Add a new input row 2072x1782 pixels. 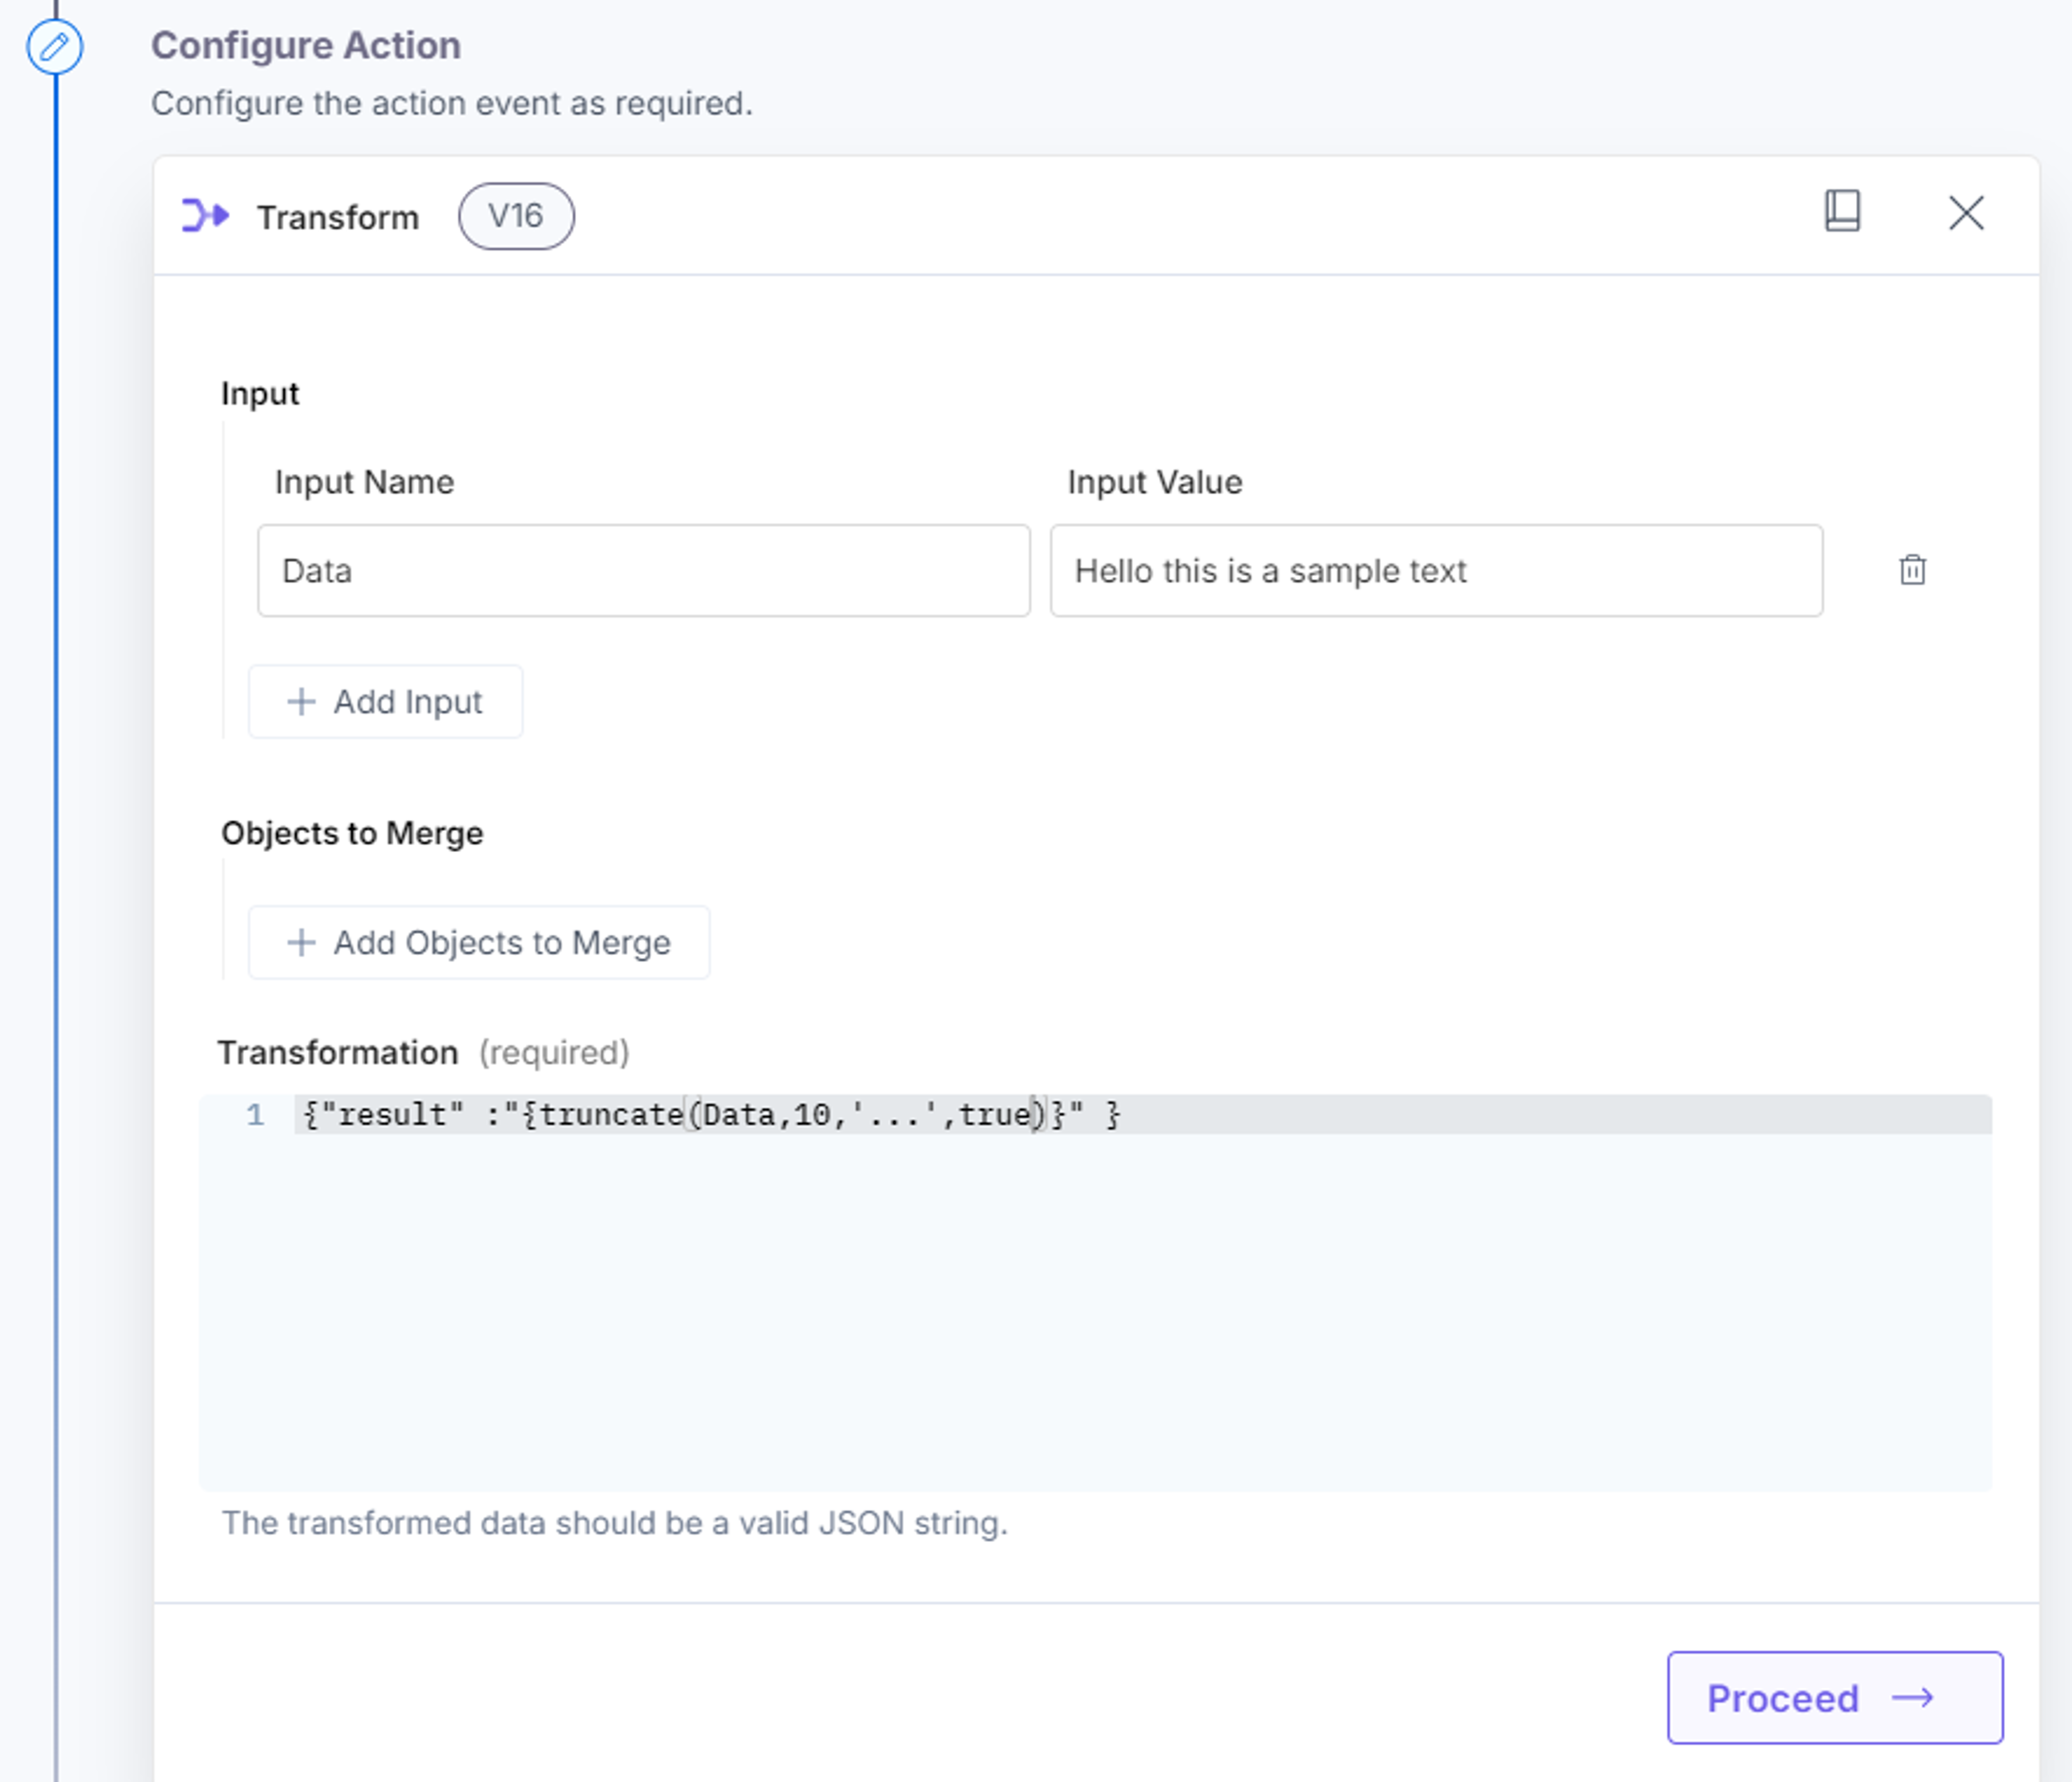click(385, 702)
